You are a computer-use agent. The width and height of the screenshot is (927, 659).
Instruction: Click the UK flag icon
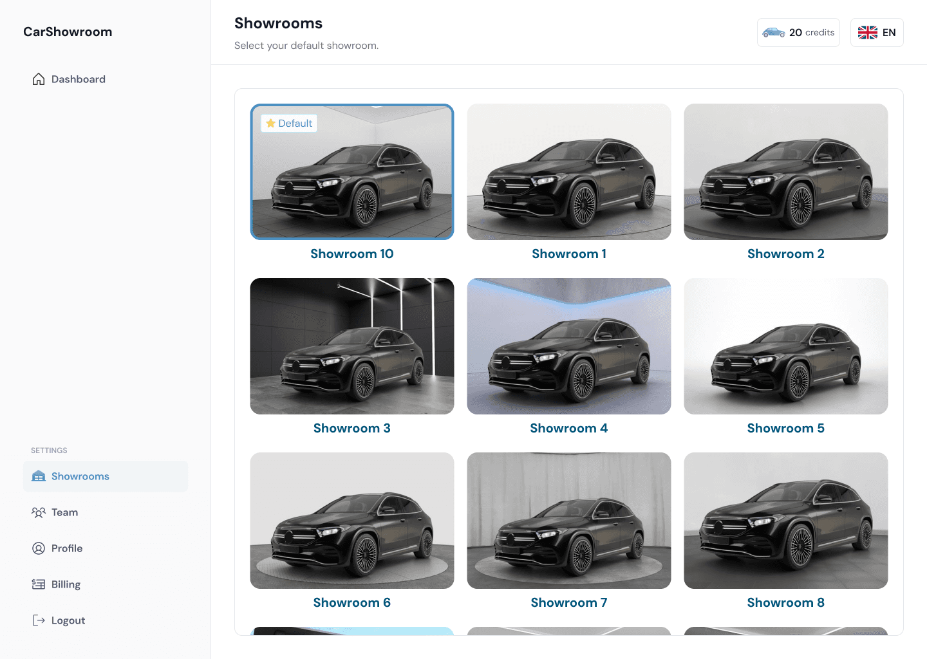point(868,32)
